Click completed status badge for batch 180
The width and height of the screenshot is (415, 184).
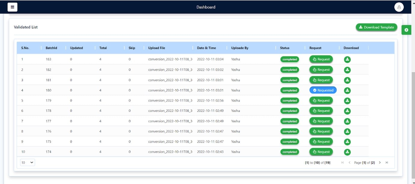[290, 90]
